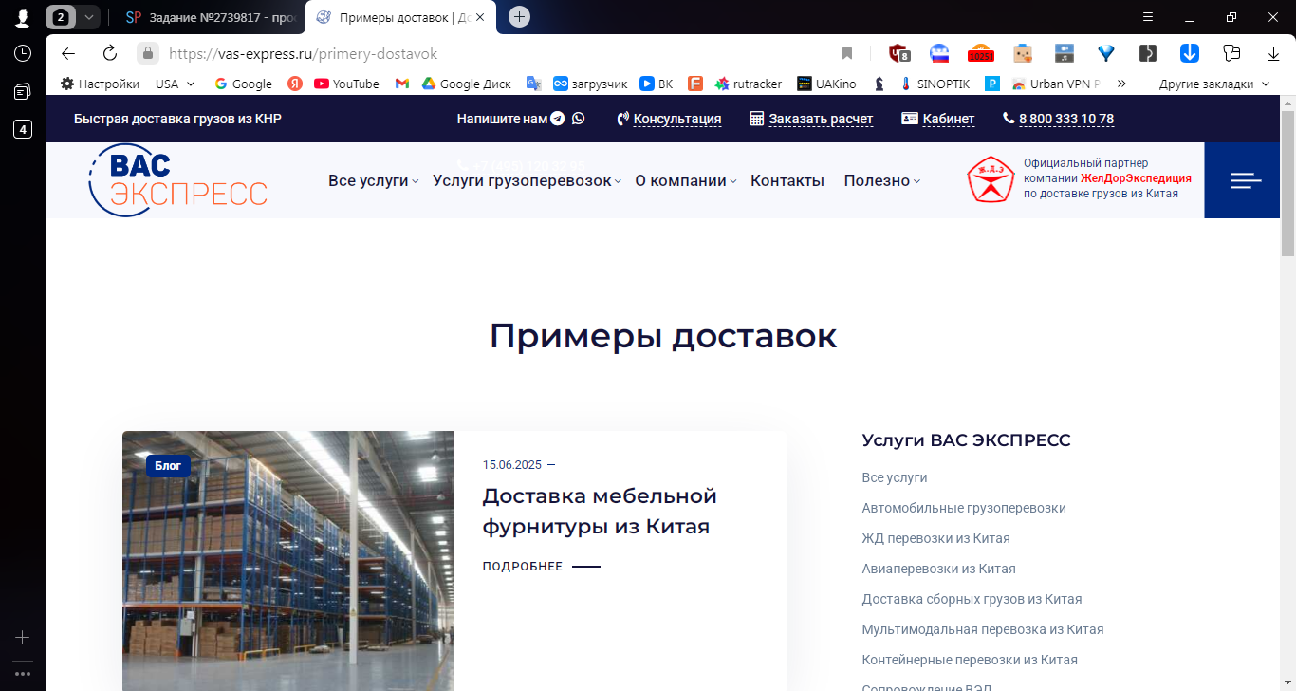The width and height of the screenshot is (1296, 691).
Task: Go back to the previous page
Action: [x=68, y=53]
